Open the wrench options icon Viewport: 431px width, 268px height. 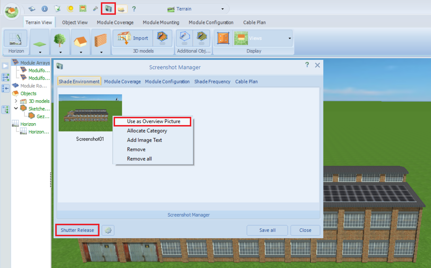[95, 9]
